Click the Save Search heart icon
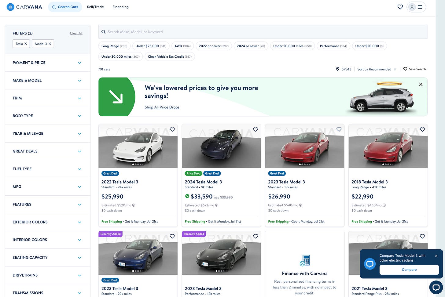445x297 pixels. (405, 69)
